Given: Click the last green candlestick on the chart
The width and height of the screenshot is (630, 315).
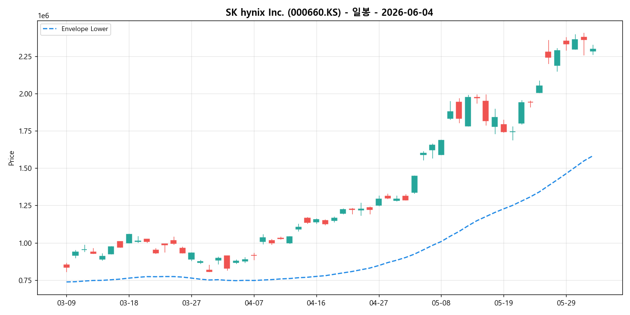Looking at the screenshot, I should pos(593,50).
